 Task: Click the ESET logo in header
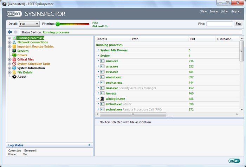(x=14, y=14)
